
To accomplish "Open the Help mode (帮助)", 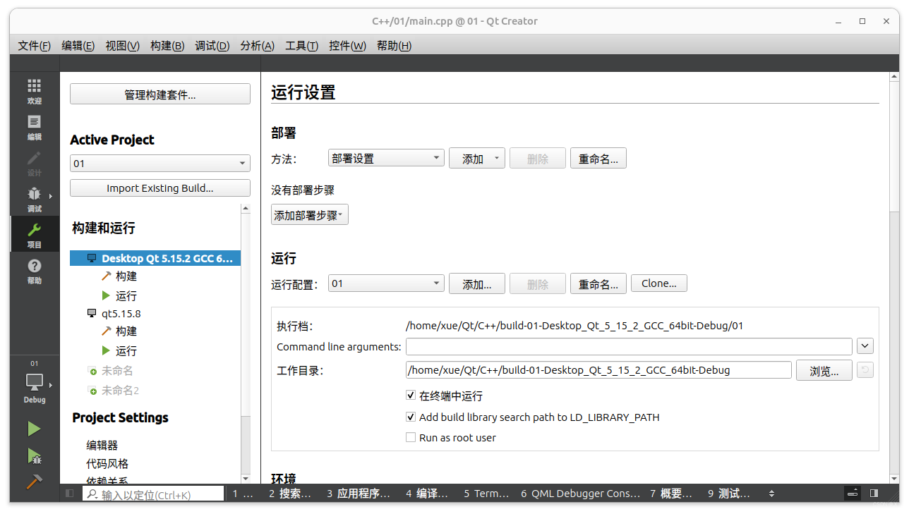I will pyautogui.click(x=34, y=271).
